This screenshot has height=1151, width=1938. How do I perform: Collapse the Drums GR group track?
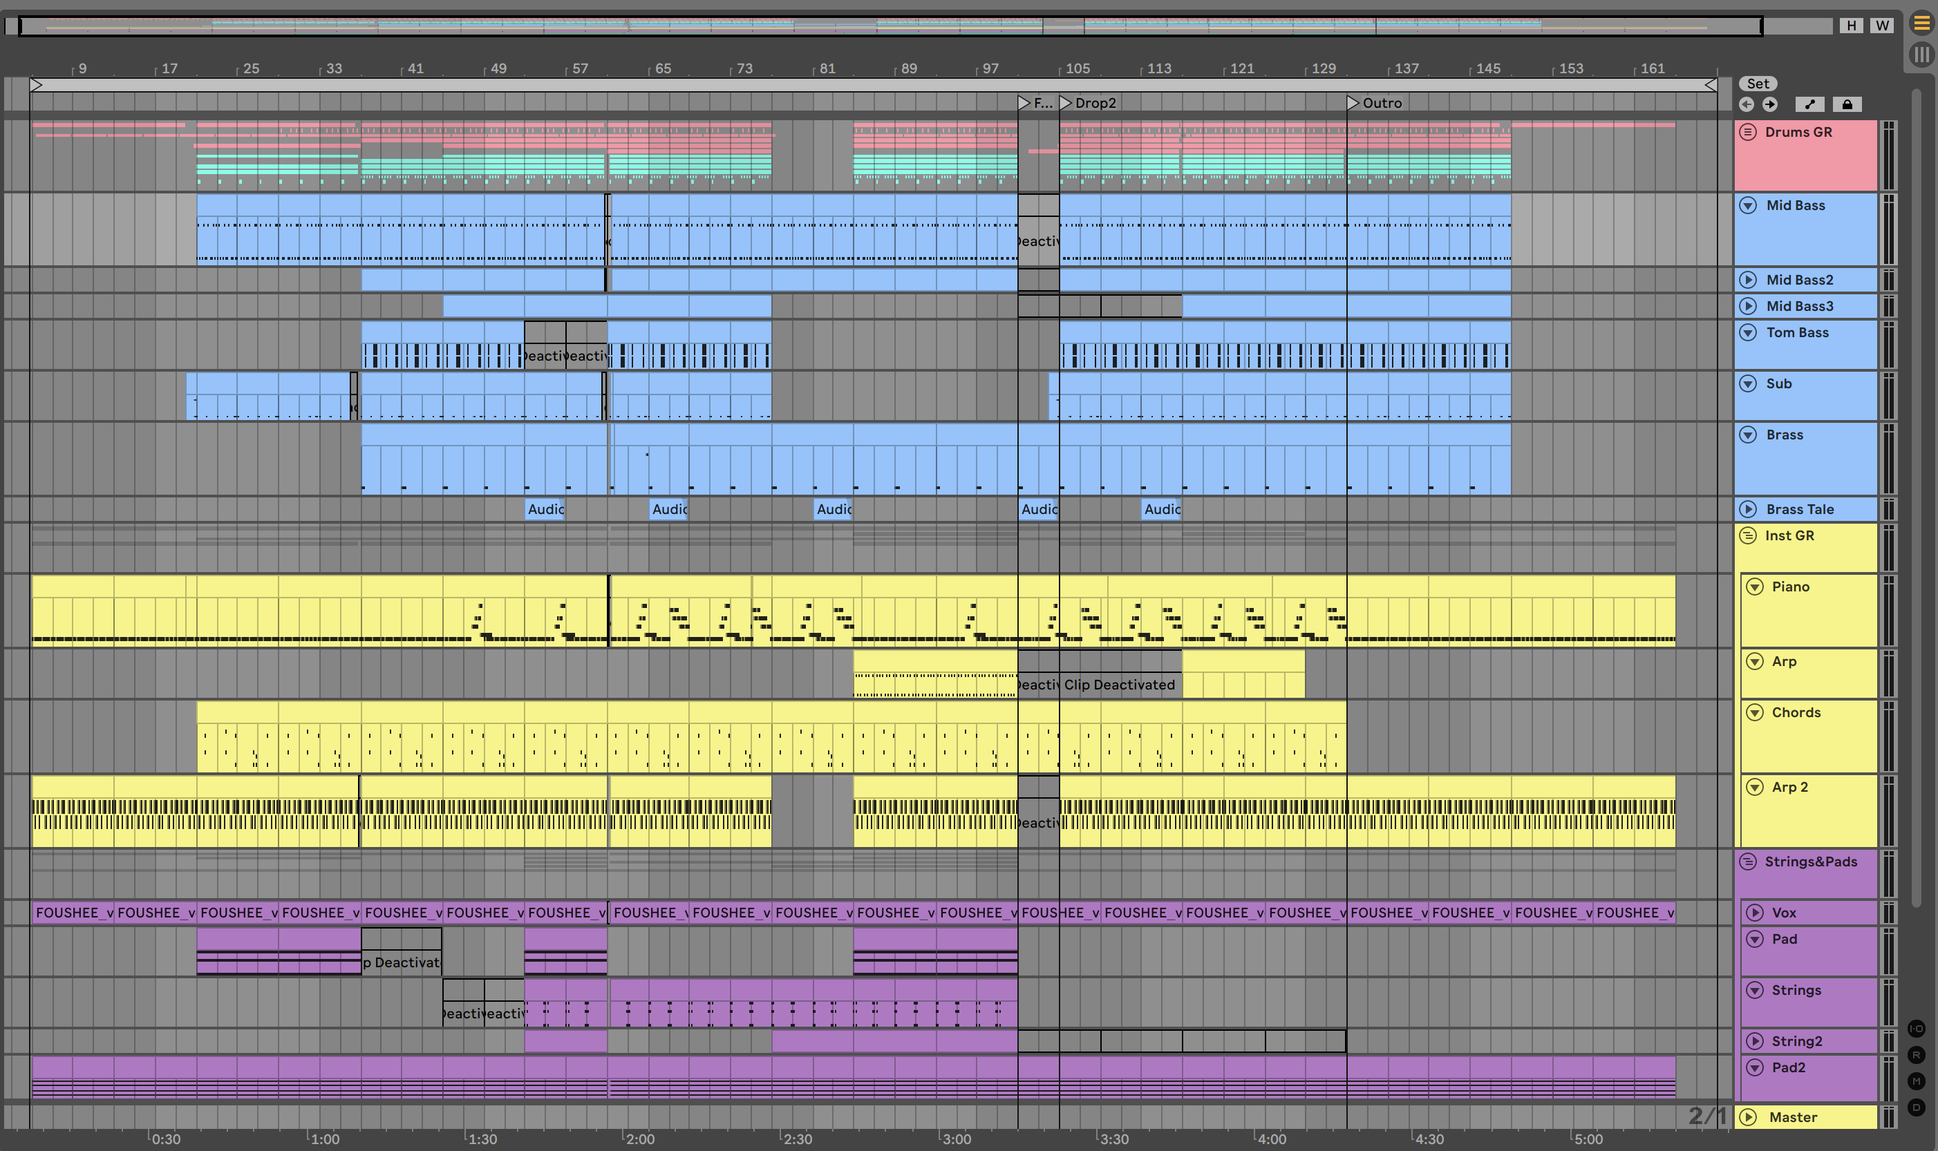tap(1748, 132)
